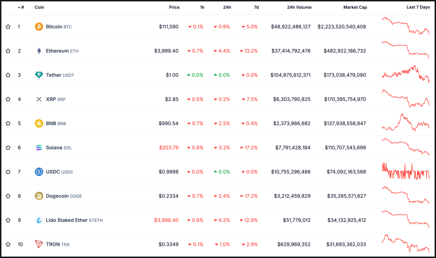Open Ethereum's 7-day sparkline chart
The height and width of the screenshot is (258, 436).
tap(405, 50)
